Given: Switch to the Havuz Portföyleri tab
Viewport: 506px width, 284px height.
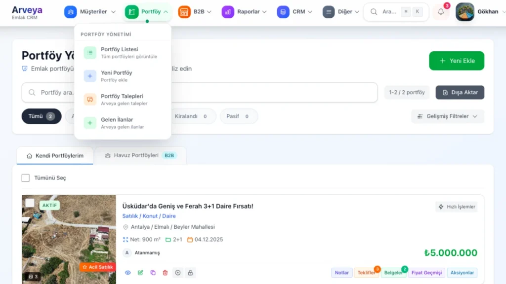Looking at the screenshot, I should tap(140, 155).
